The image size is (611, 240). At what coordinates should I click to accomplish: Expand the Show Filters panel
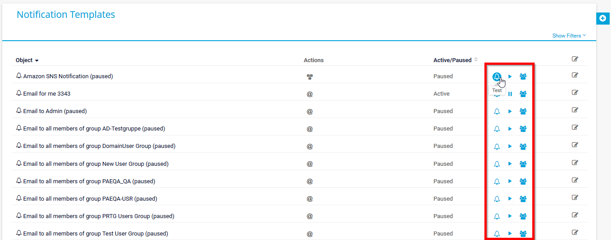click(x=569, y=36)
